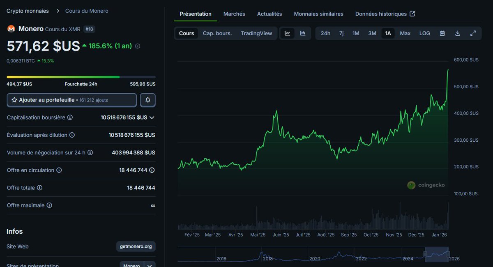Screen dimensions: 493x267
Task: Info icon after 18 446 744 circulating value
Action: click(152, 170)
